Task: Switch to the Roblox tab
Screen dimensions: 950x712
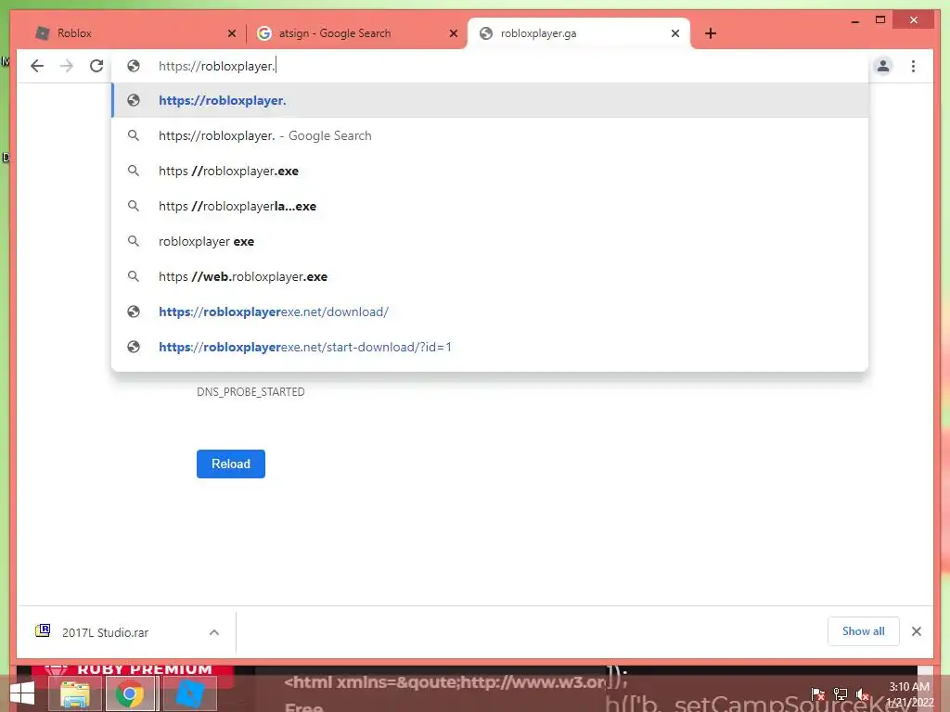Action: click(134, 33)
